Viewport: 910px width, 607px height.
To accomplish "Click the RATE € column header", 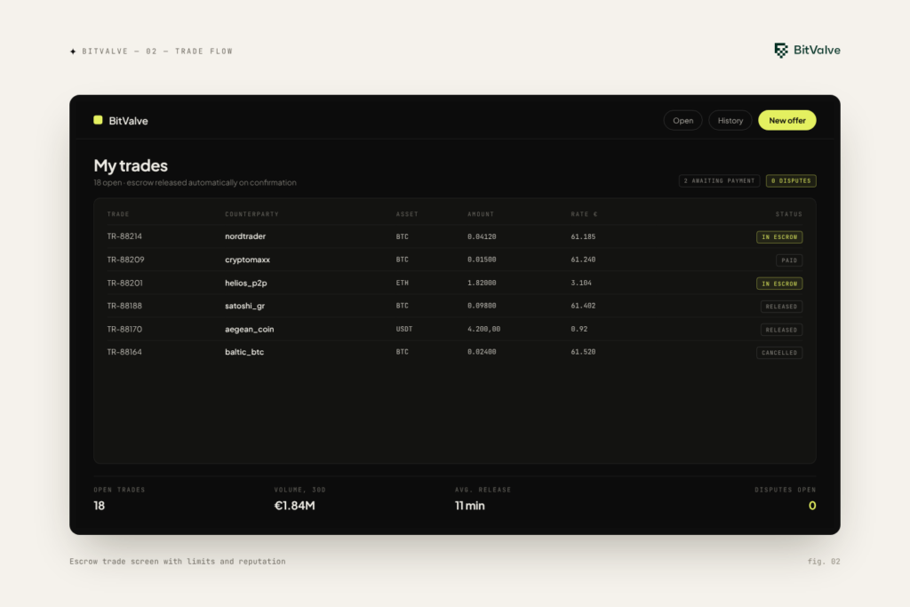I will pyautogui.click(x=584, y=214).
